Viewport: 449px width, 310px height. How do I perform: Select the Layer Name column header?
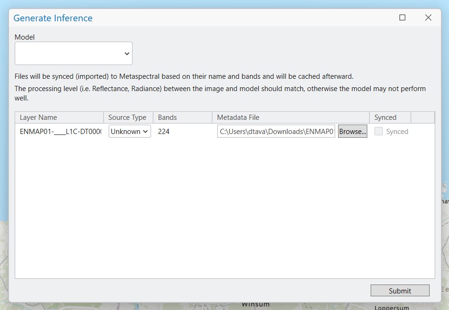(59, 117)
